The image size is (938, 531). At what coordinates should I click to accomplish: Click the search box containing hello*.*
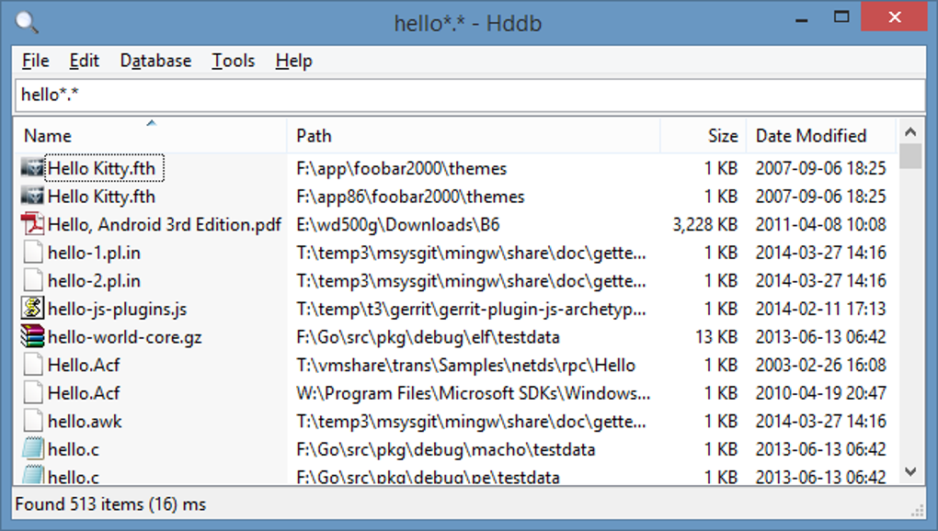point(469,95)
